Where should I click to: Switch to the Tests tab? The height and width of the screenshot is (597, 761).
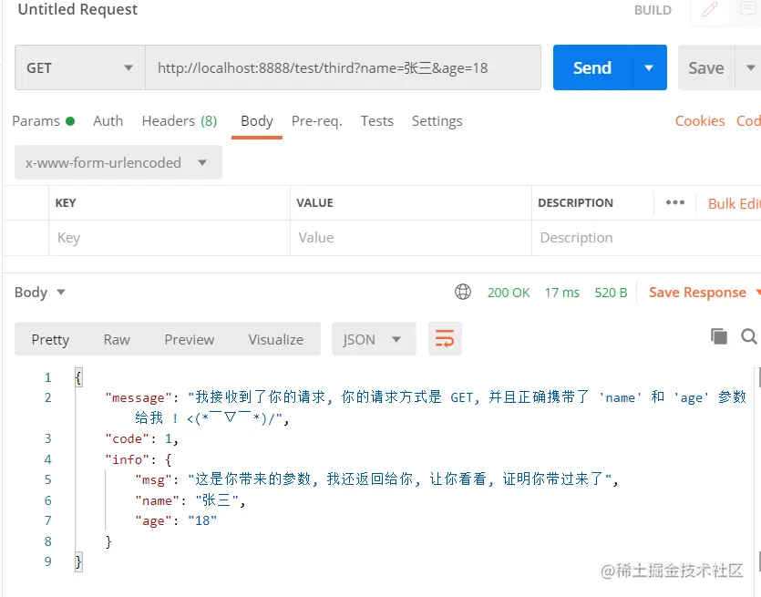point(376,120)
